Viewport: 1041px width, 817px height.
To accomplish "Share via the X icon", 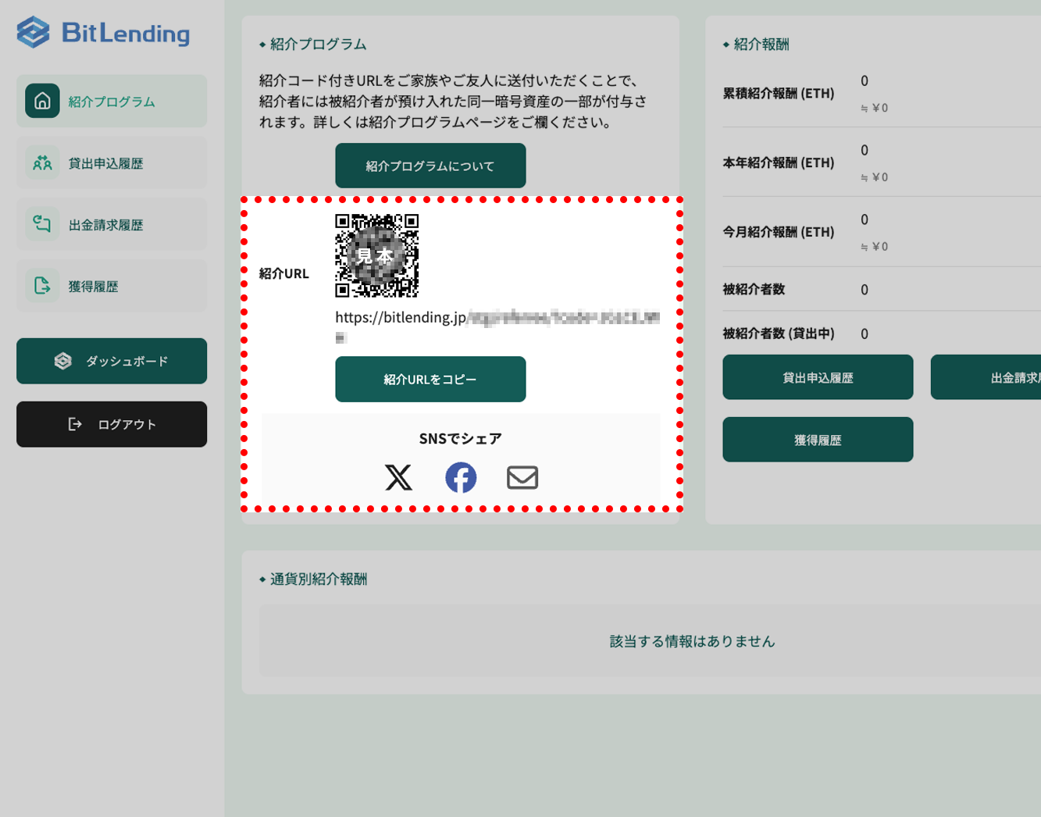I will coord(398,477).
